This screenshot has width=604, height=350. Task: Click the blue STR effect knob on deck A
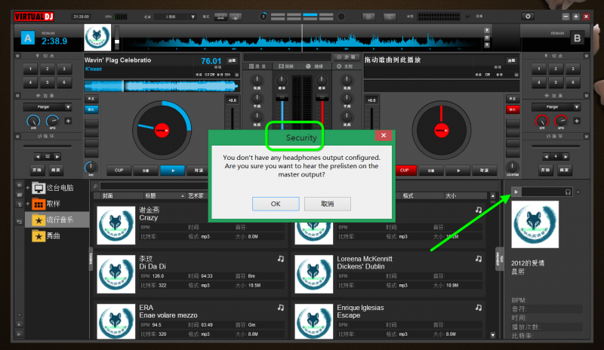33,121
